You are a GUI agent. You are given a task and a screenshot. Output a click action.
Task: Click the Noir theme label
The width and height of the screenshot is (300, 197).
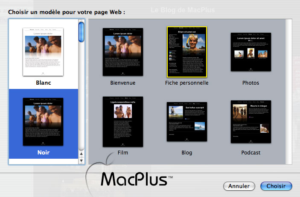[x=44, y=152]
